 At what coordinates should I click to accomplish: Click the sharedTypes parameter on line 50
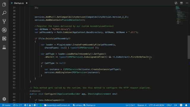51,48
